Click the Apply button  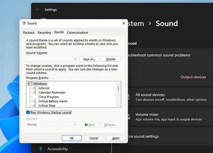(116, 138)
